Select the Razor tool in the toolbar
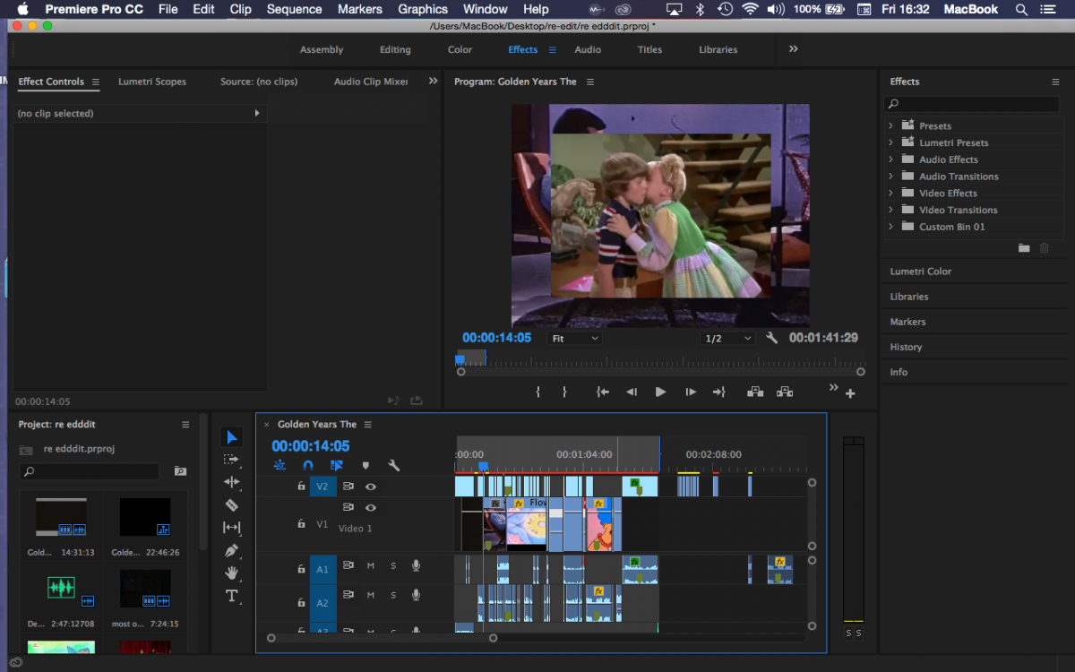Screen dimensions: 1075x672 [232, 504]
